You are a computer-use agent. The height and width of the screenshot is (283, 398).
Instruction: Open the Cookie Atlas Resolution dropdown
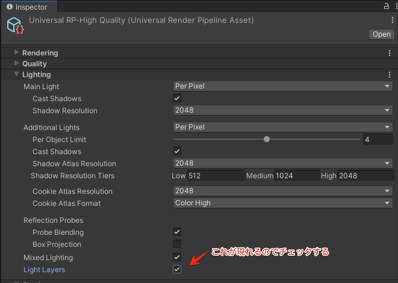coord(283,191)
